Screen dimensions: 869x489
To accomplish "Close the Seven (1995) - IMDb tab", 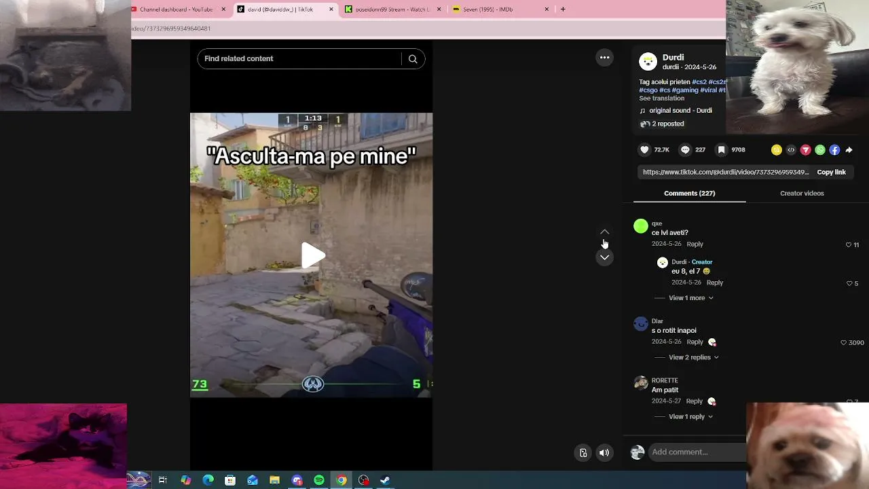I will coord(547,10).
